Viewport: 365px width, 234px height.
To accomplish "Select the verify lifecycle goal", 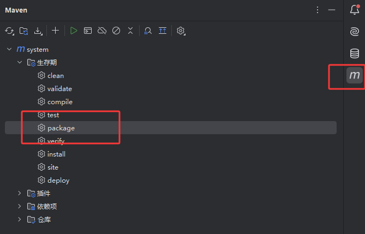I will (171, 141).
